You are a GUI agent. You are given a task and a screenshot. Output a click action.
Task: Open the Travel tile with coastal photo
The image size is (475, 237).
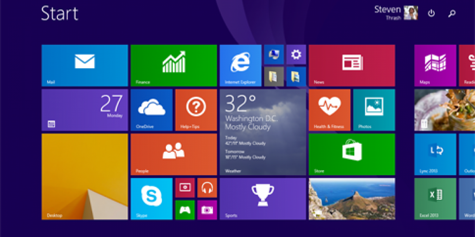352,199
